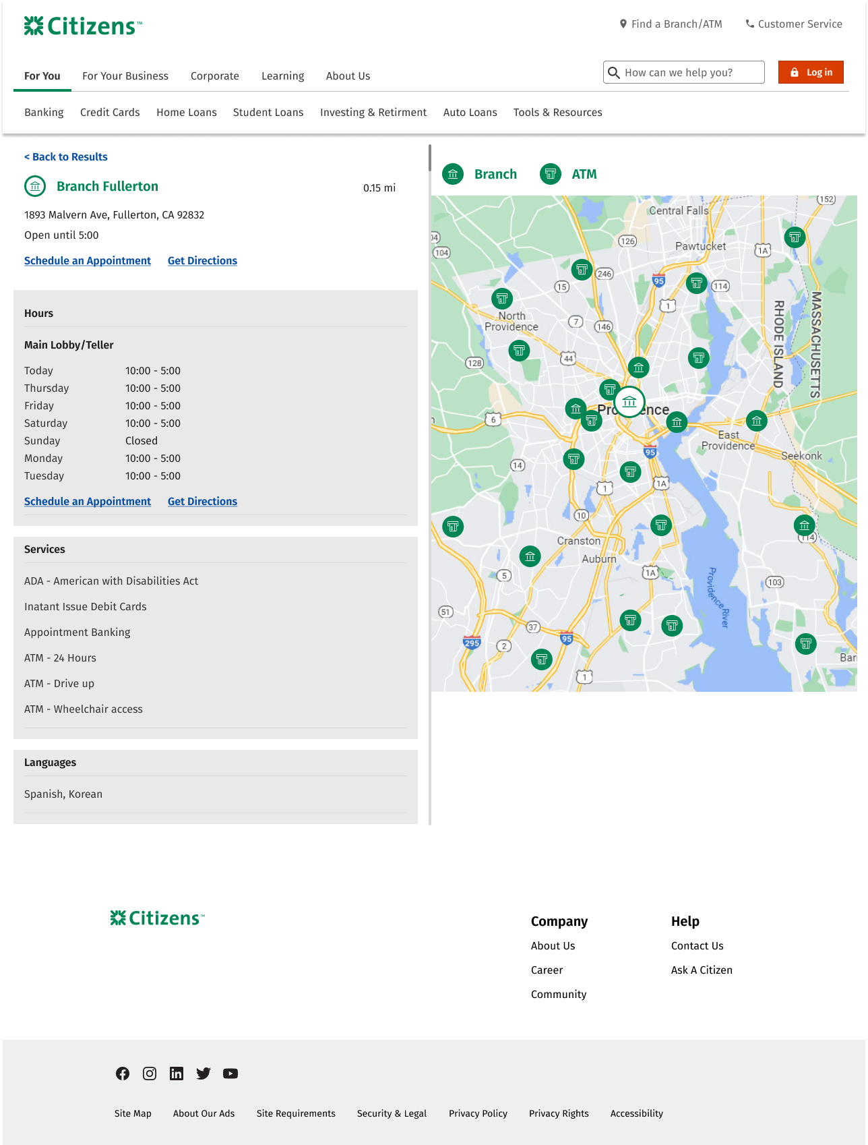Click the magnifying glass search icon

click(614, 73)
